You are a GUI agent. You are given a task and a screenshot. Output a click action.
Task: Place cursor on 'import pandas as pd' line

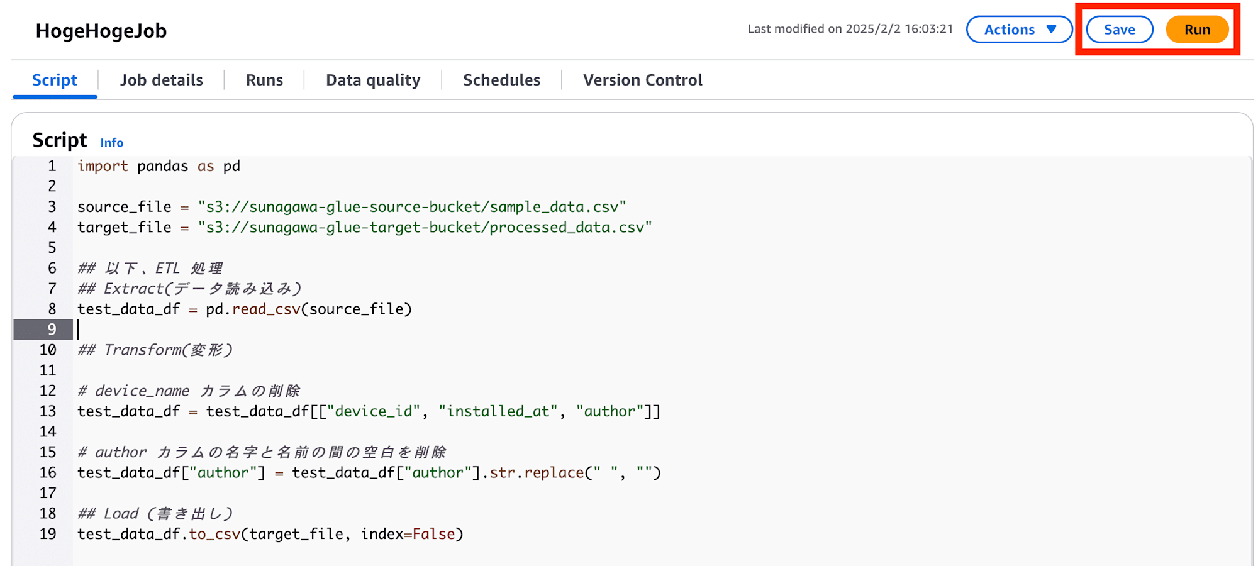pos(159,166)
